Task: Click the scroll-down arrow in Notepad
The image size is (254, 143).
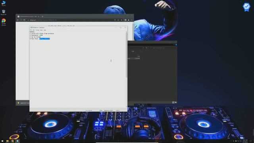Action: pos(127,107)
